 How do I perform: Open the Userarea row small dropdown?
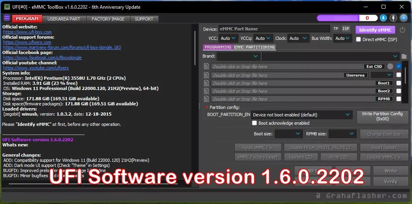[x=382, y=75]
